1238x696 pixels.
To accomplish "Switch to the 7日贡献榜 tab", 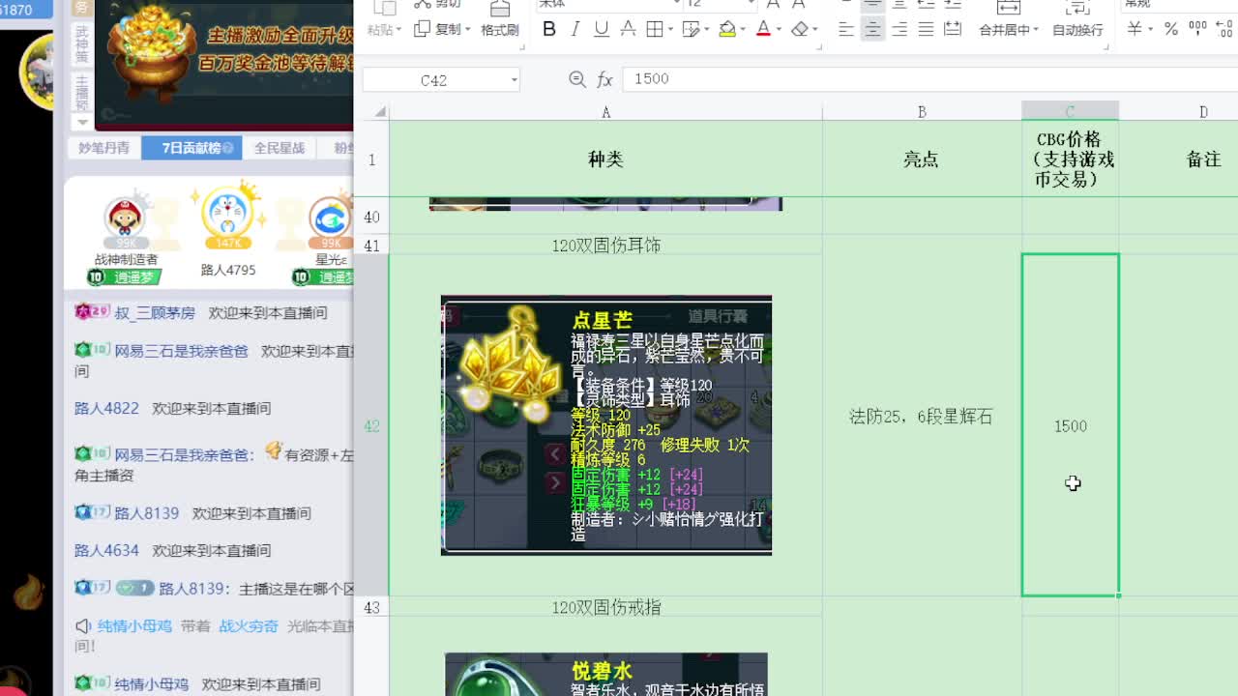I will pyautogui.click(x=192, y=148).
